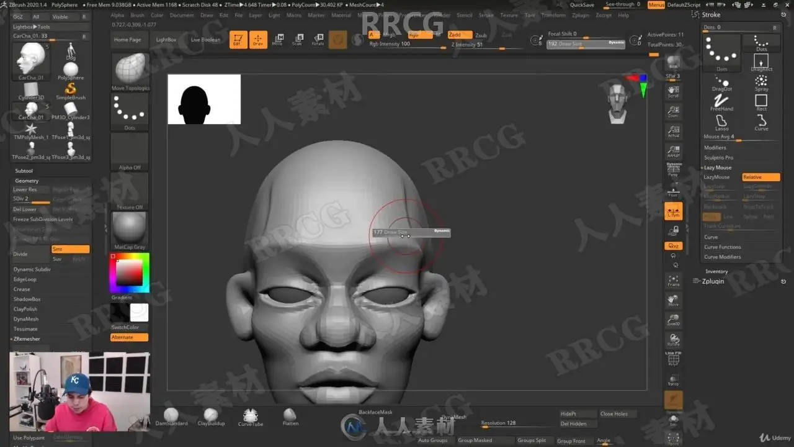Screen dimensions: 794x447
Task: Expand the Modifiers section in Stroke
Action: [x=715, y=148]
